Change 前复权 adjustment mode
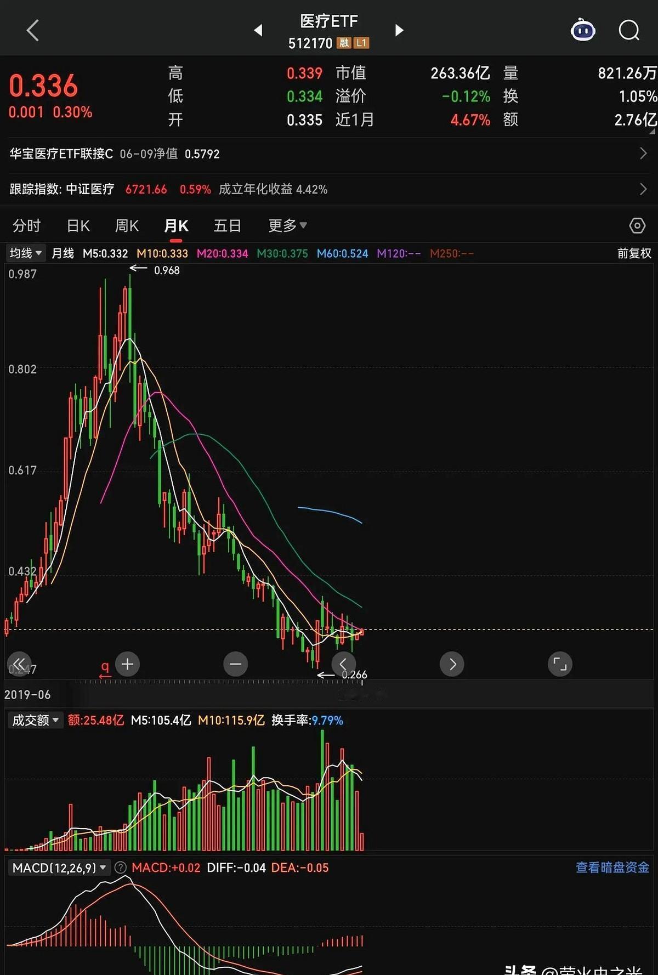The image size is (658, 975). [x=634, y=253]
